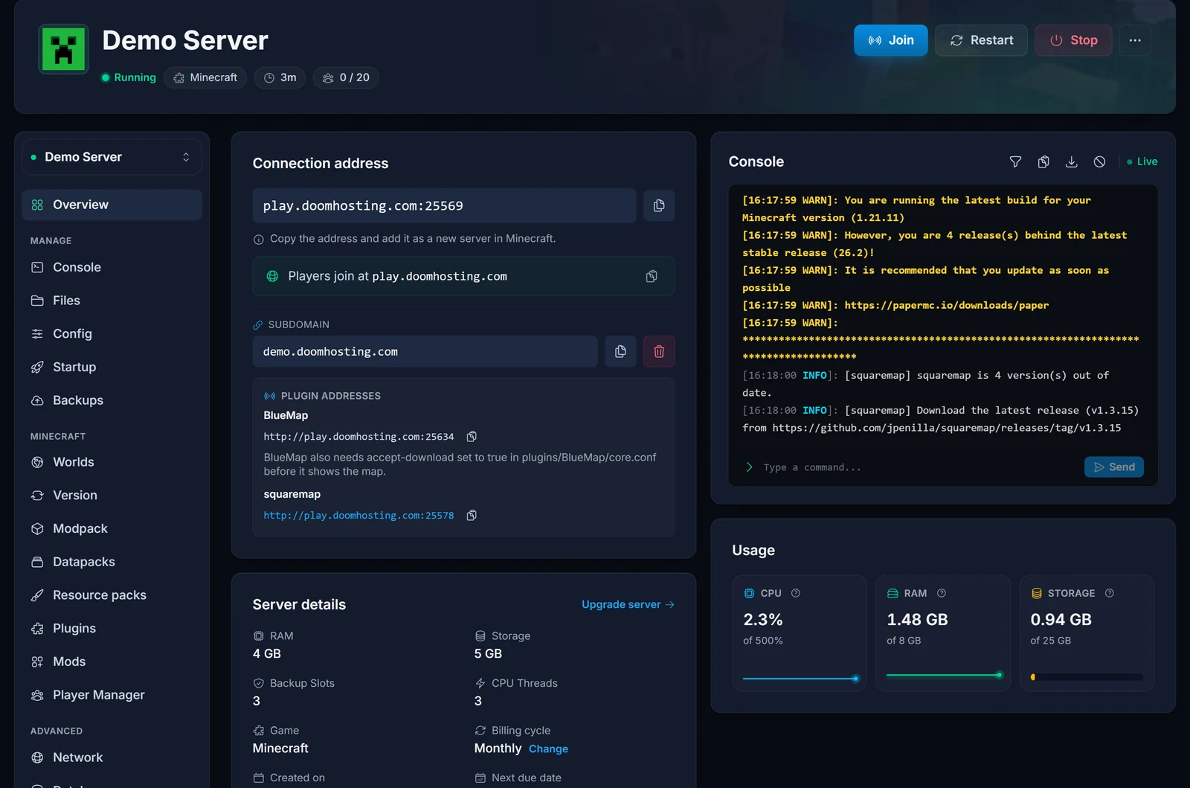This screenshot has height=788, width=1190.
Task: Click the Join server button
Action: coord(891,40)
